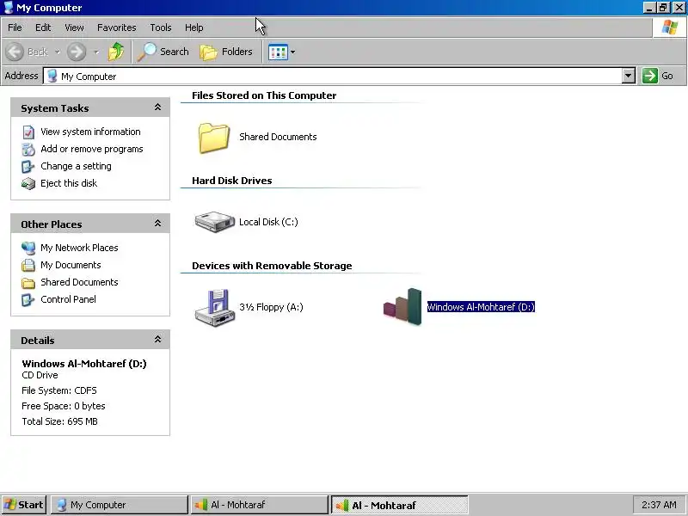This screenshot has height=516, width=688.
Task: Open Shared Documents link in Other Places
Action: (79, 282)
